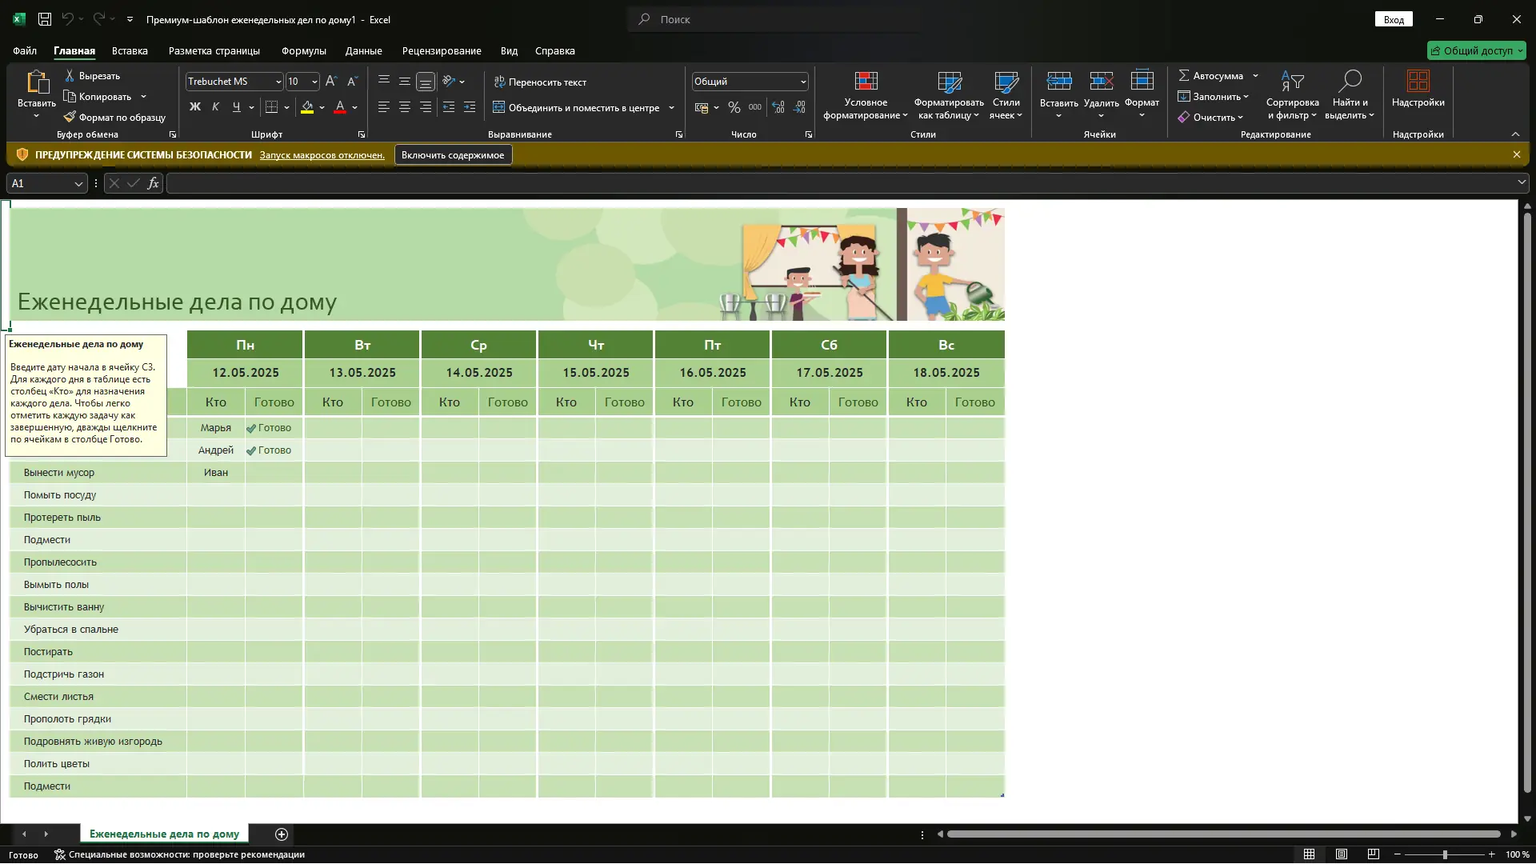
Task: Toggle Wrap Text (Переносить текст)
Action: point(540,82)
